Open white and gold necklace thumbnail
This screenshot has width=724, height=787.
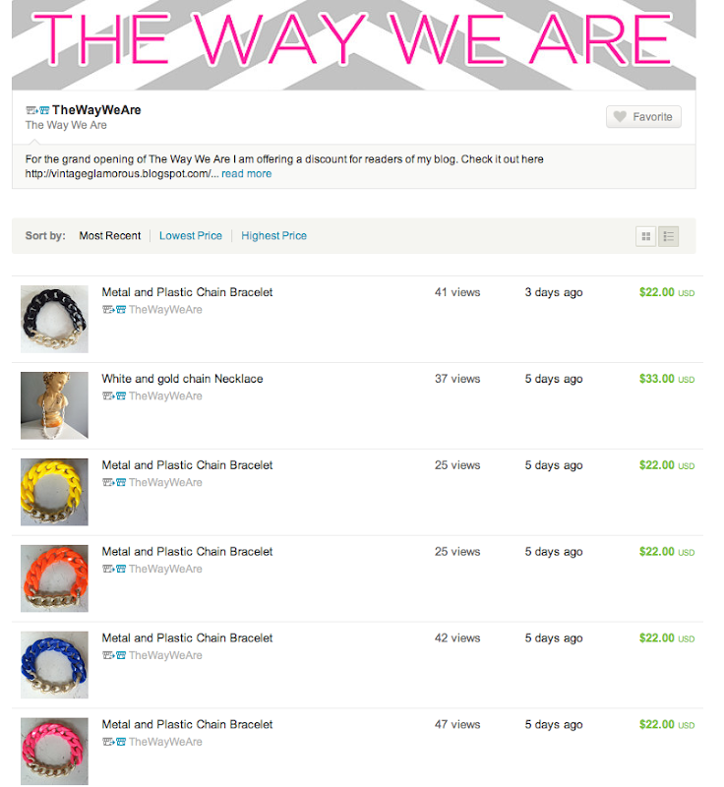tap(54, 405)
